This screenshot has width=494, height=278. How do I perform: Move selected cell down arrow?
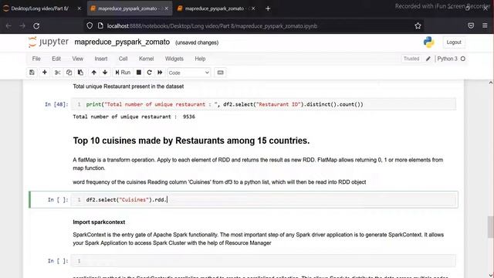click(105, 73)
